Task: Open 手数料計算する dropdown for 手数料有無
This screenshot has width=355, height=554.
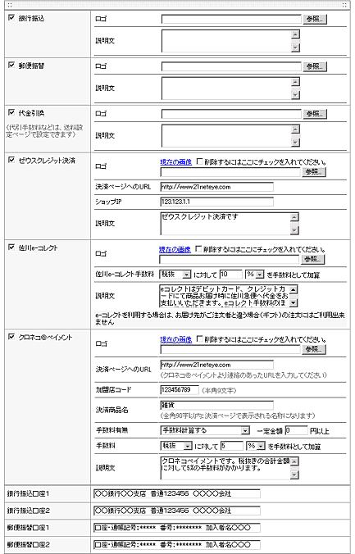Action: 205,430
